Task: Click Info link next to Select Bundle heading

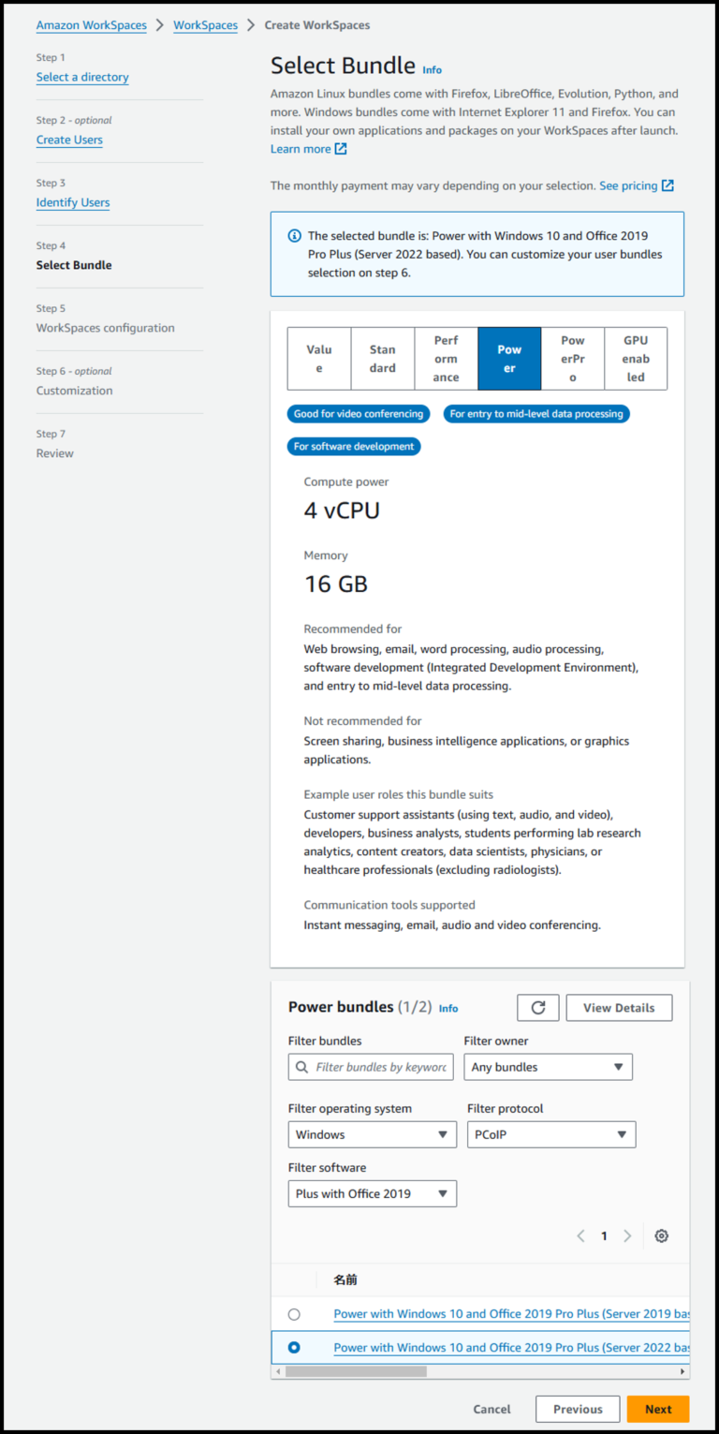Action: click(x=432, y=70)
